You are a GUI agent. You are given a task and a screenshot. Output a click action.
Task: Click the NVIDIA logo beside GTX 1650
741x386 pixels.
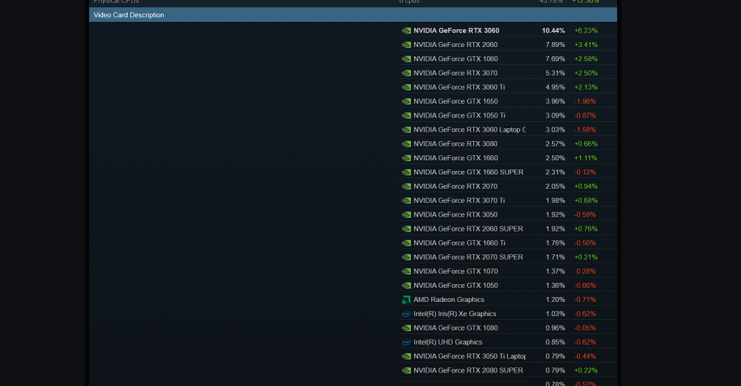406,101
